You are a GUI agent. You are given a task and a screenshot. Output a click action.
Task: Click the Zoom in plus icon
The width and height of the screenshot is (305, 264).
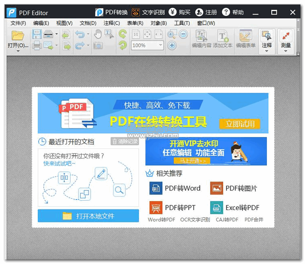tap(172, 45)
